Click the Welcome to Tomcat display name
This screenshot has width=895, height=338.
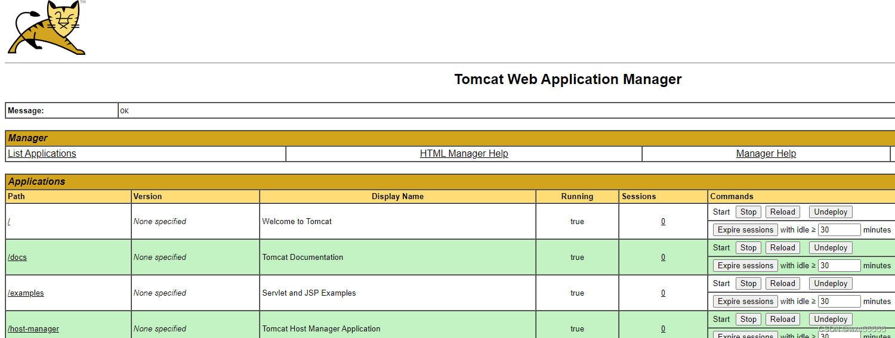pos(297,221)
